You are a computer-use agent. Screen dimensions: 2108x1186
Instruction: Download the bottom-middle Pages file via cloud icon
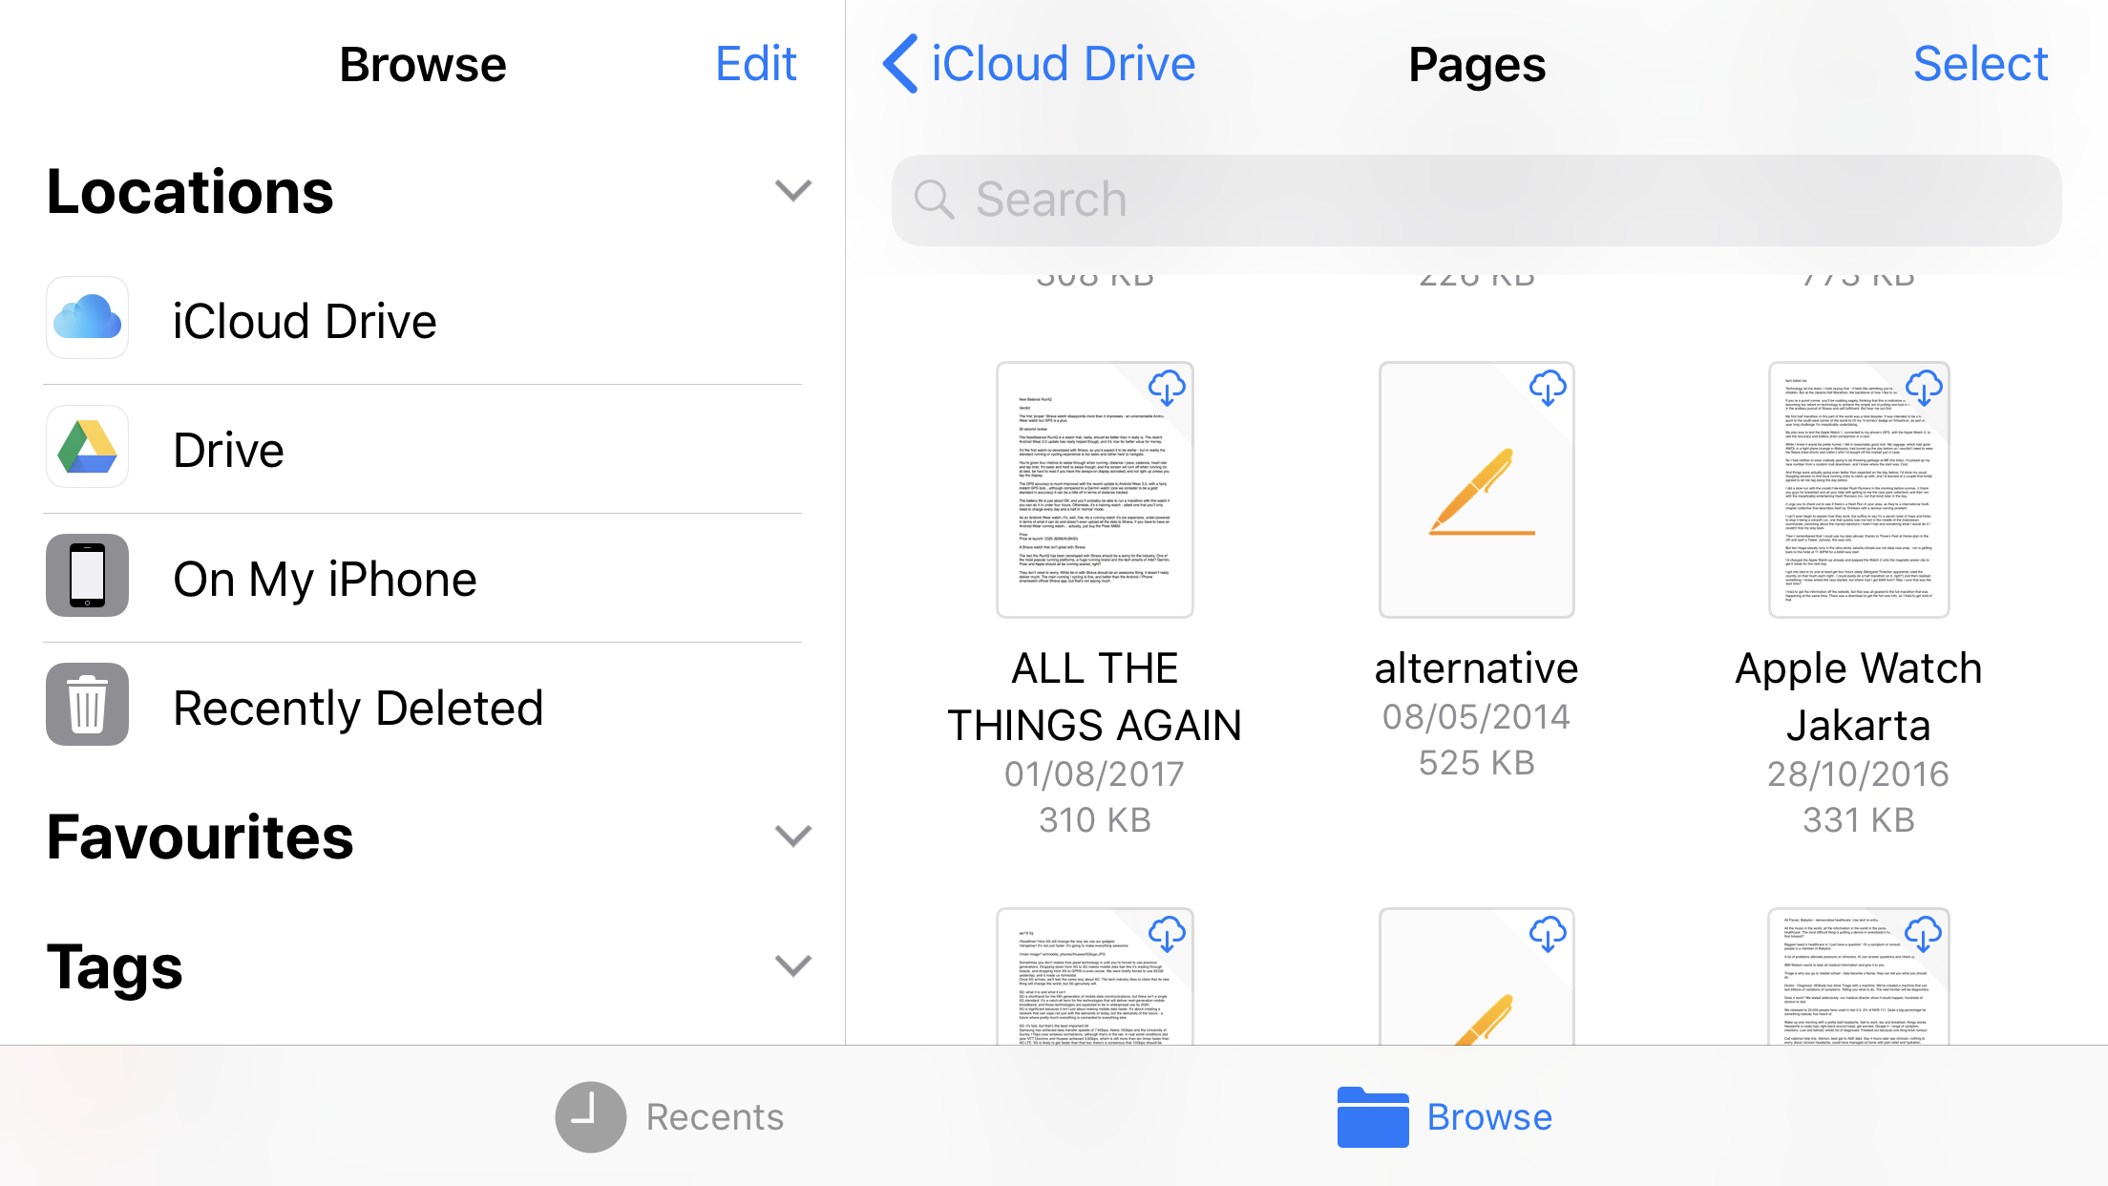pos(1548,933)
